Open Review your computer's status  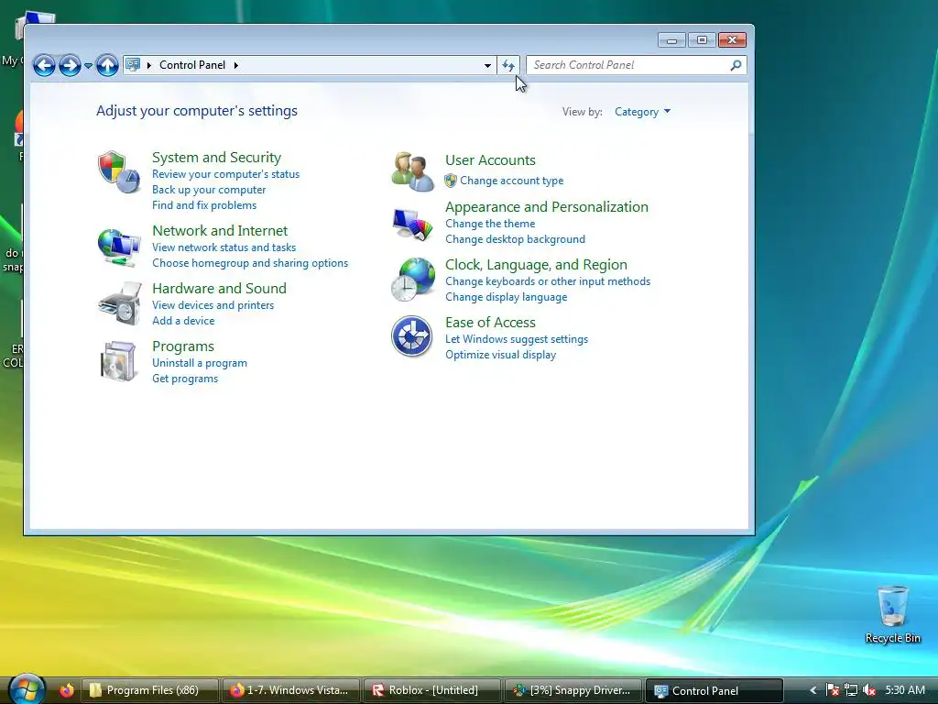(x=225, y=174)
